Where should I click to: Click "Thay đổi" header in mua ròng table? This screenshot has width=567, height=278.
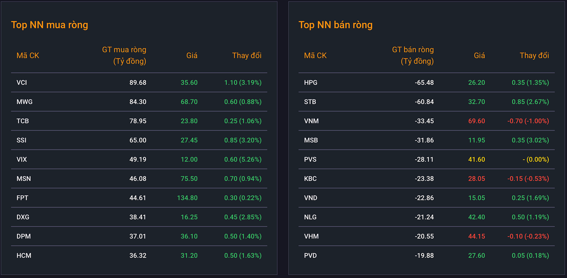[x=247, y=55]
